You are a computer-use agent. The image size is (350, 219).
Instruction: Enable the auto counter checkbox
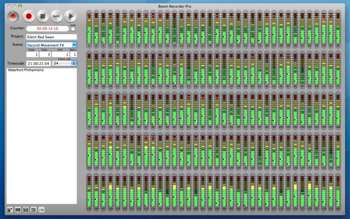click(x=73, y=29)
